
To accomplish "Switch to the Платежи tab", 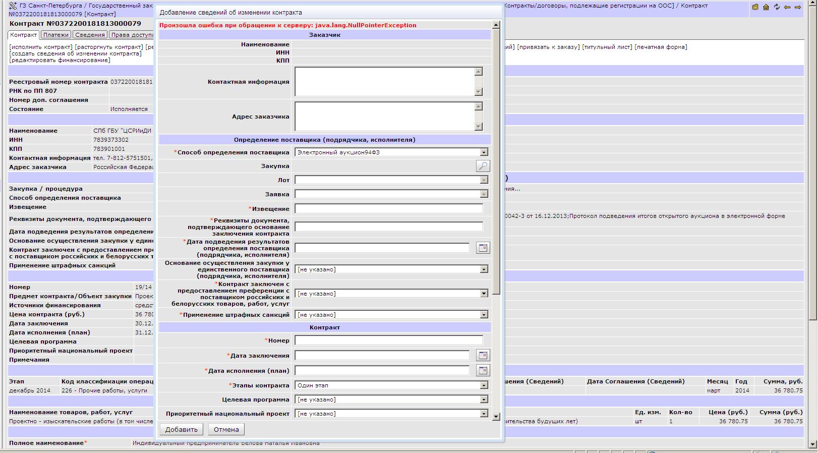I will point(56,35).
